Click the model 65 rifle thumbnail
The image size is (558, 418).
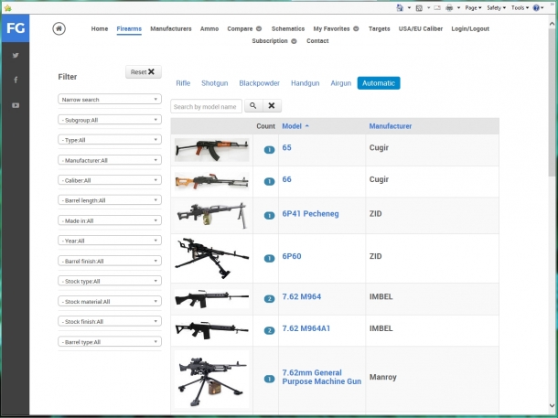tap(211, 150)
